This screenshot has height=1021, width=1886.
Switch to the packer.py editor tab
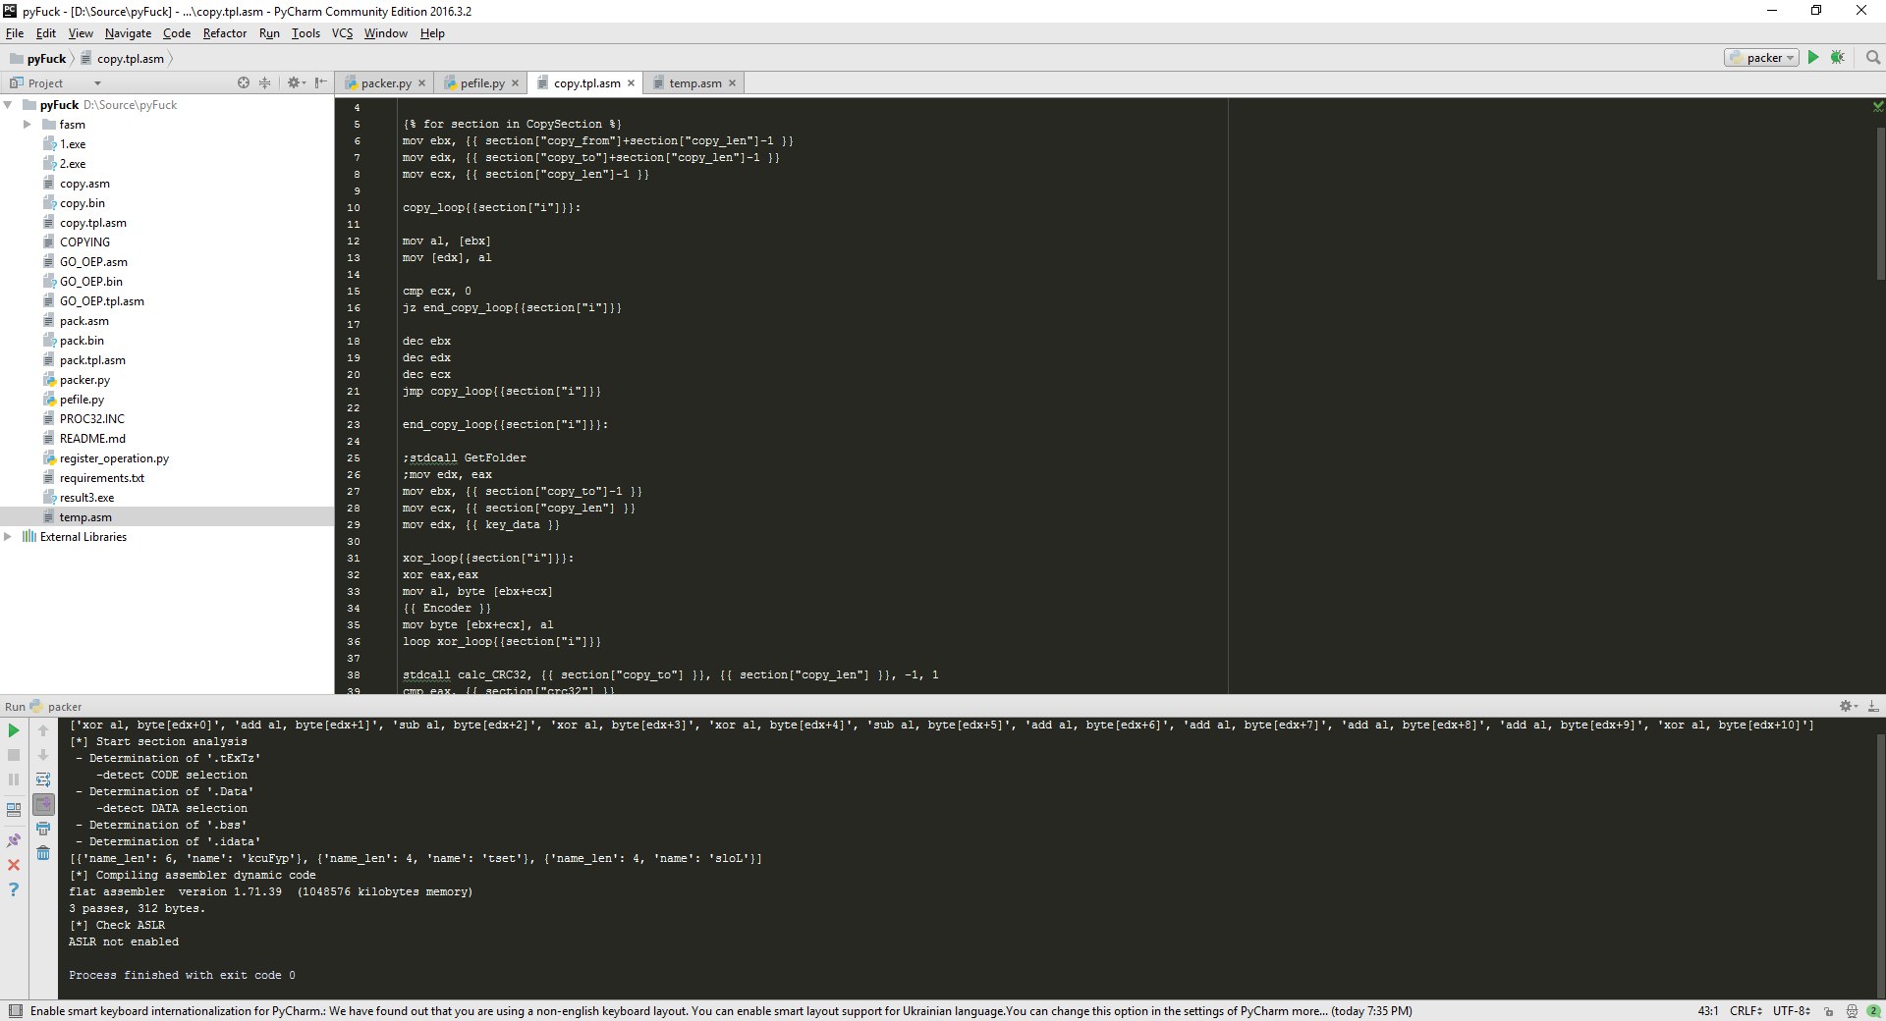(386, 83)
